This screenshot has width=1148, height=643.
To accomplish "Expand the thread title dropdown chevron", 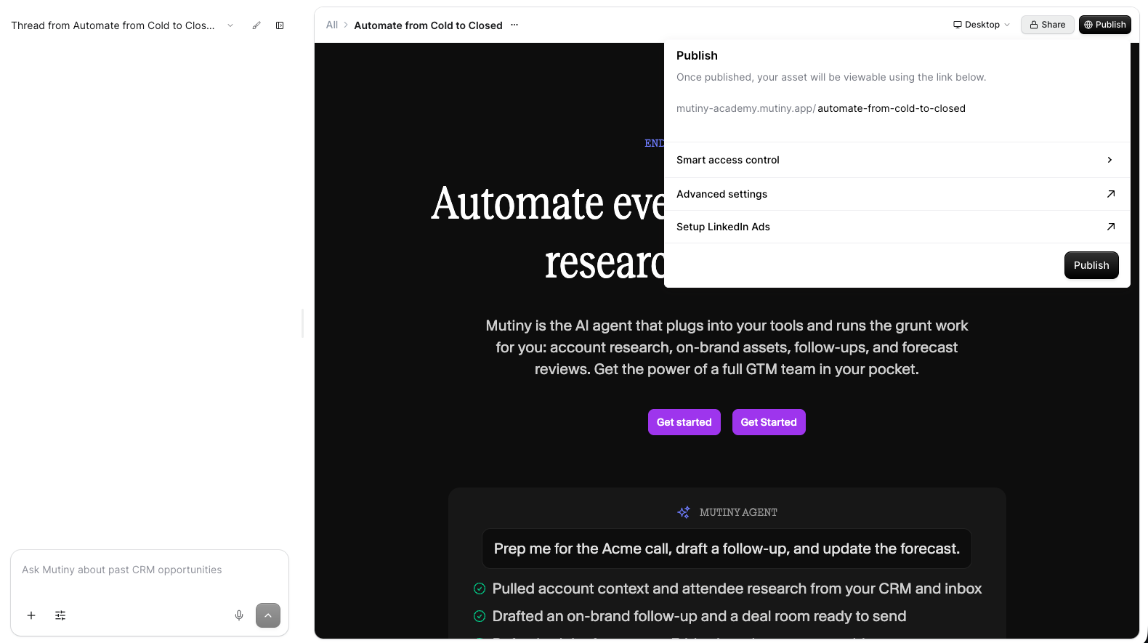I will pos(230,25).
